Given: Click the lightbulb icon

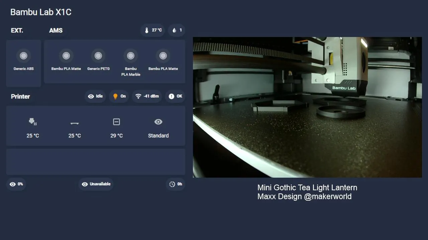Looking at the screenshot, I should (x=115, y=96).
